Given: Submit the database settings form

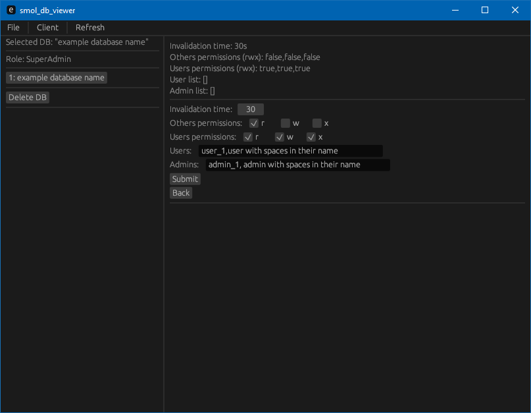Looking at the screenshot, I should (185, 179).
